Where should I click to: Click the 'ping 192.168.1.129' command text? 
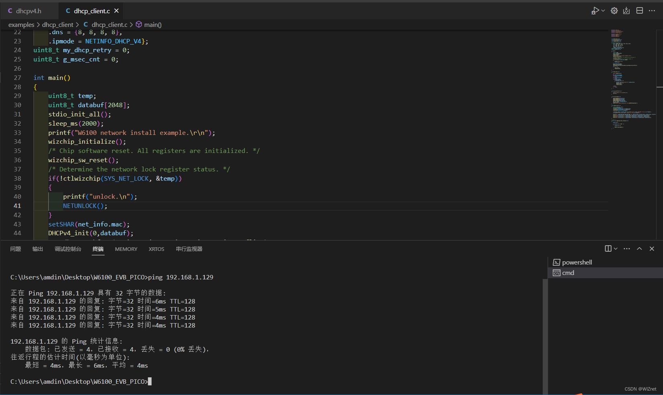pos(181,277)
